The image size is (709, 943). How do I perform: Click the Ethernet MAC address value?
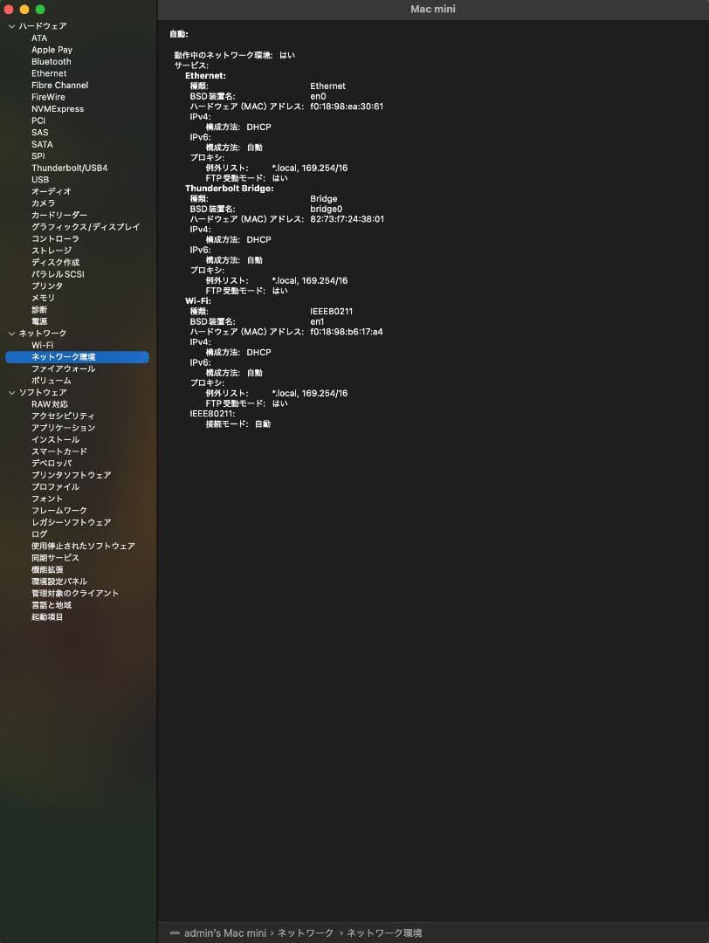pos(346,107)
